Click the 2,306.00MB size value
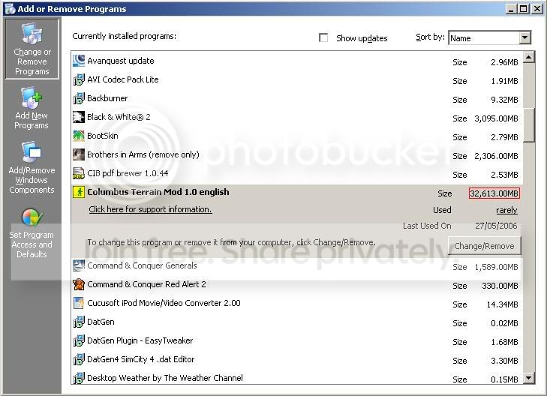Viewport: 547px width, 396px height. [496, 156]
